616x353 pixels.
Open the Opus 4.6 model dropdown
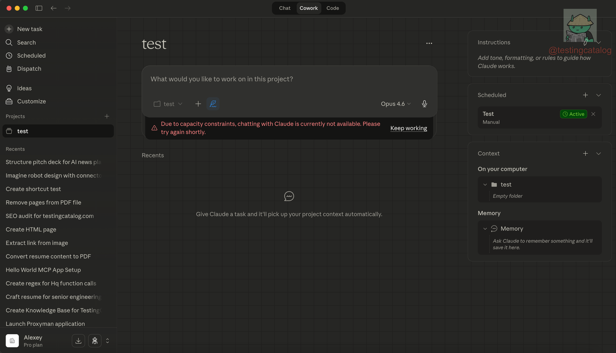click(x=395, y=104)
